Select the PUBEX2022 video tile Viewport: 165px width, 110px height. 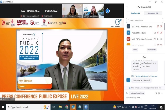click(51, 11)
